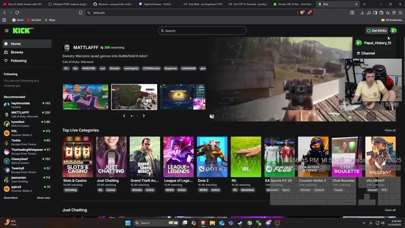This screenshot has height=228, width=405.
Task: Open Browse in the sidebar
Action: pyautogui.click(x=27, y=52)
